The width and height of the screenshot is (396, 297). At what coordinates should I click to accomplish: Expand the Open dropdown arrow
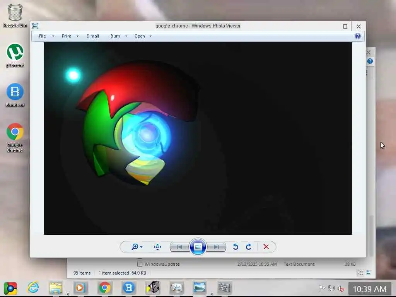[x=150, y=36]
